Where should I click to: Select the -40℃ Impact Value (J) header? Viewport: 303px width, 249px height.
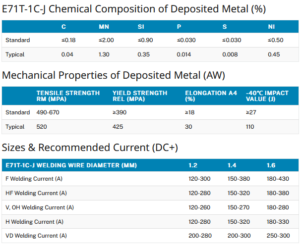pyautogui.click(x=268, y=96)
